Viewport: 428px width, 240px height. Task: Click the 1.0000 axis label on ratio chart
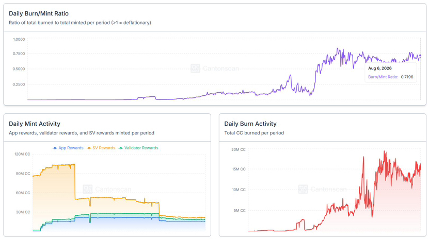point(19,40)
